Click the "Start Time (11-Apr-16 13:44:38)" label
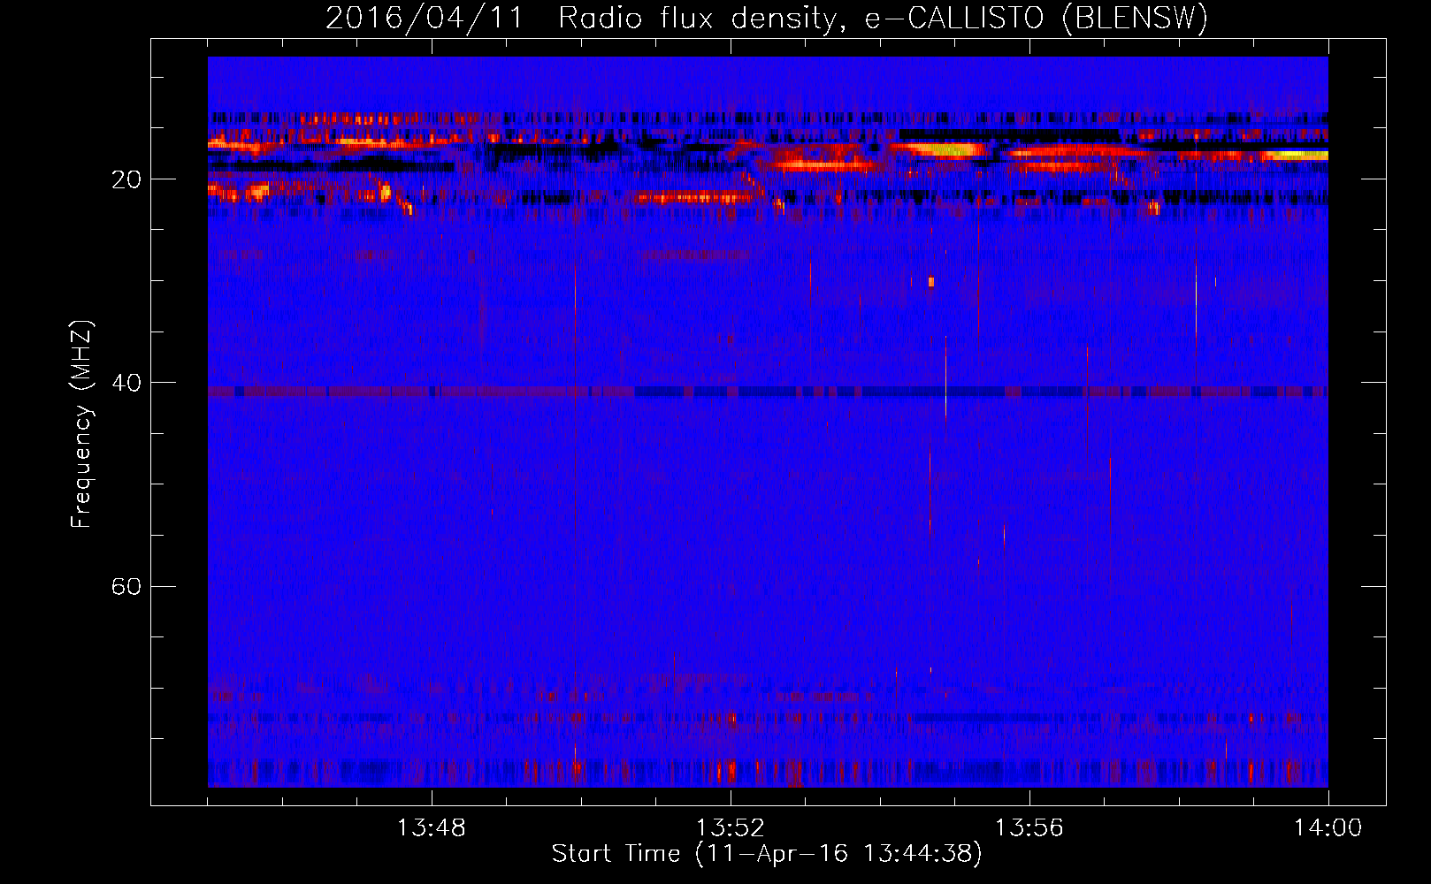This screenshot has height=884, width=1431. [x=767, y=854]
